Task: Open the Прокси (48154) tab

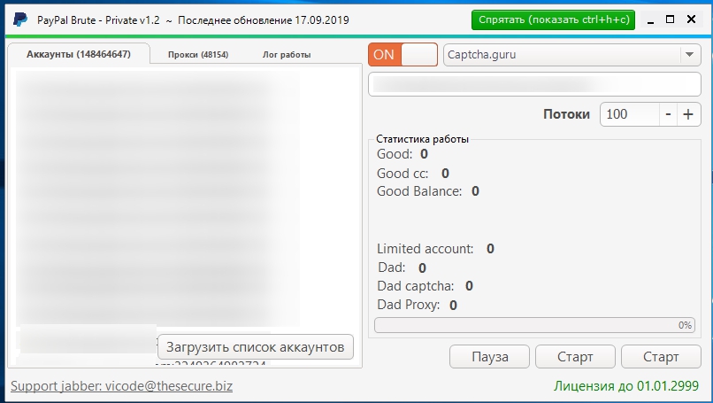Action: [x=198, y=55]
